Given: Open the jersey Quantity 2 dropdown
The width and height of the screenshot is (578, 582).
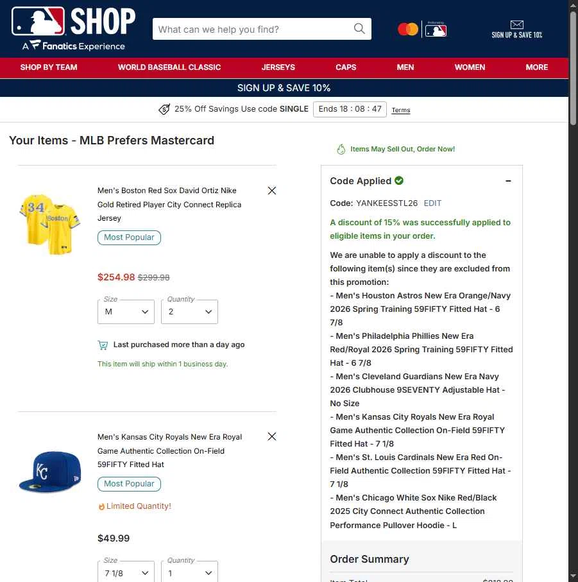Looking at the screenshot, I should pyautogui.click(x=190, y=312).
